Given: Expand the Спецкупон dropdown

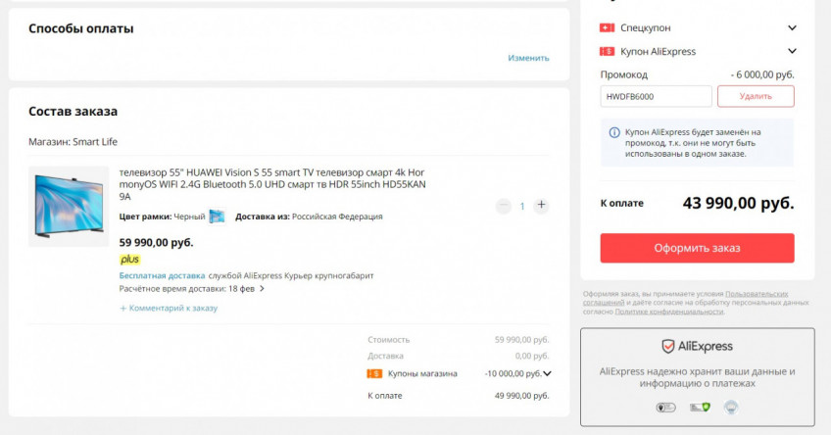Looking at the screenshot, I should pyautogui.click(x=792, y=27).
